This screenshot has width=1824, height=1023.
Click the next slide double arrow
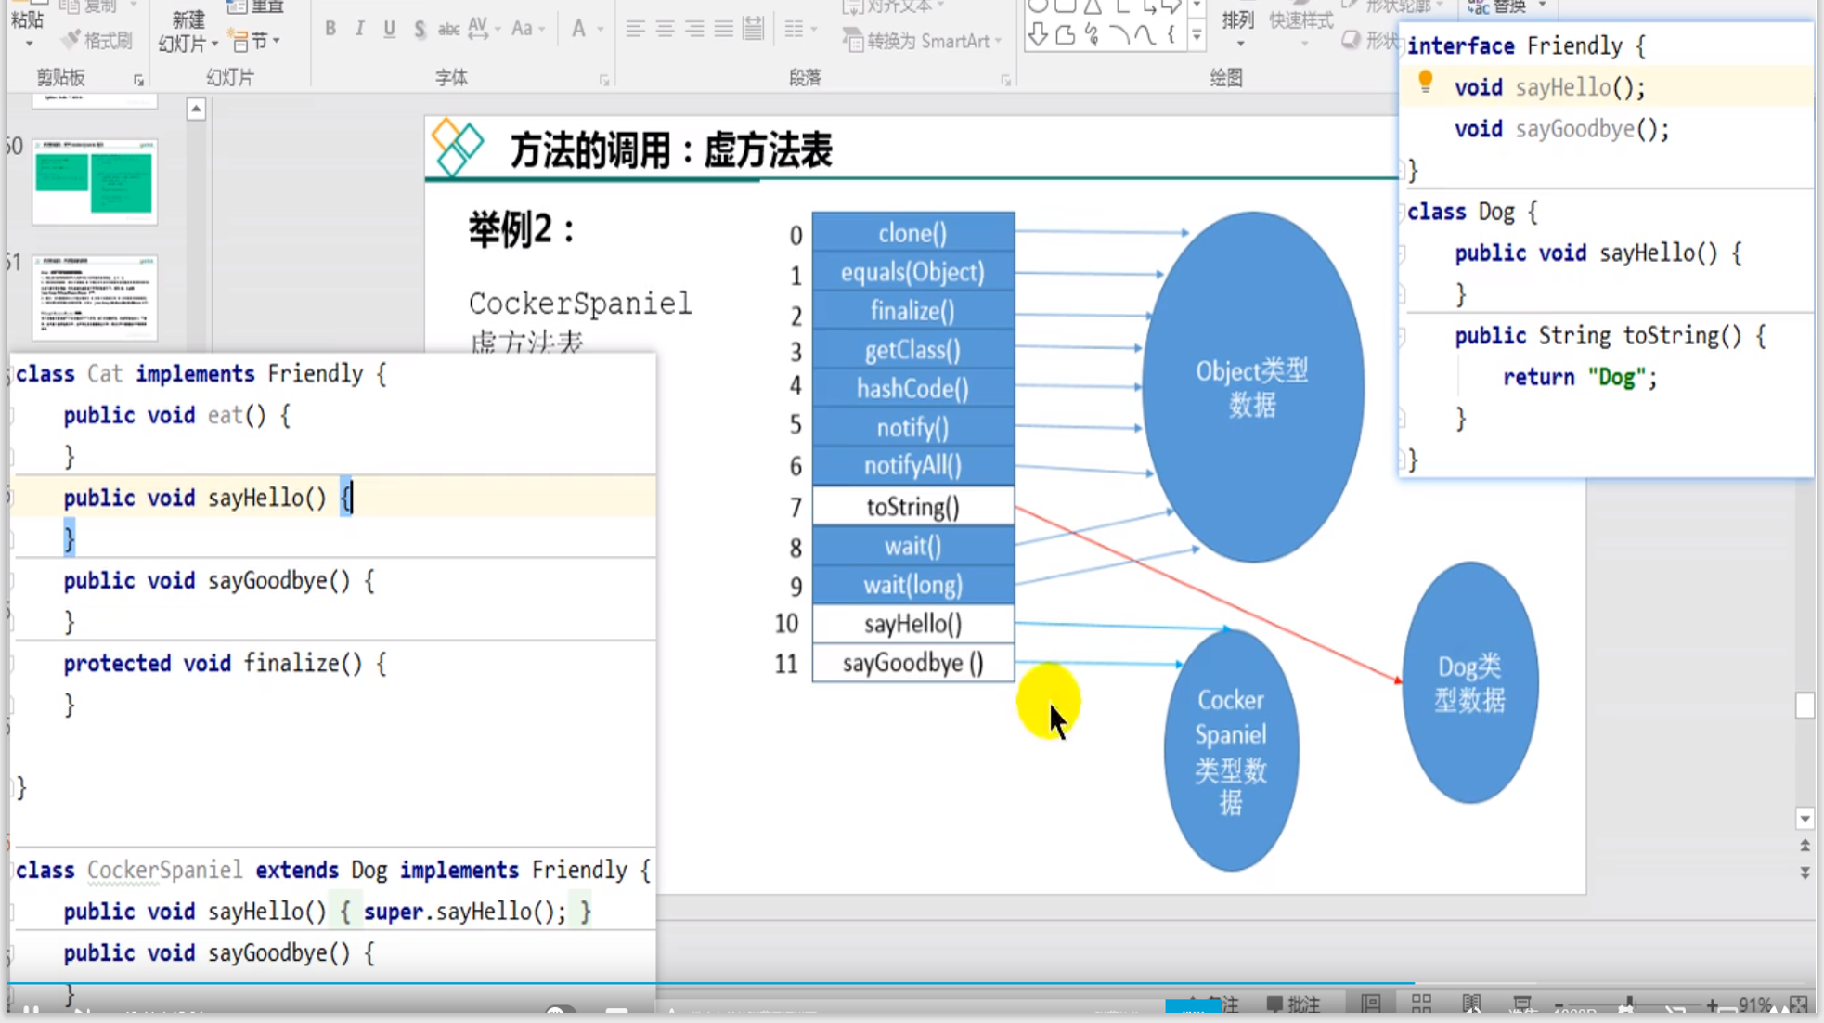pos(1805,873)
